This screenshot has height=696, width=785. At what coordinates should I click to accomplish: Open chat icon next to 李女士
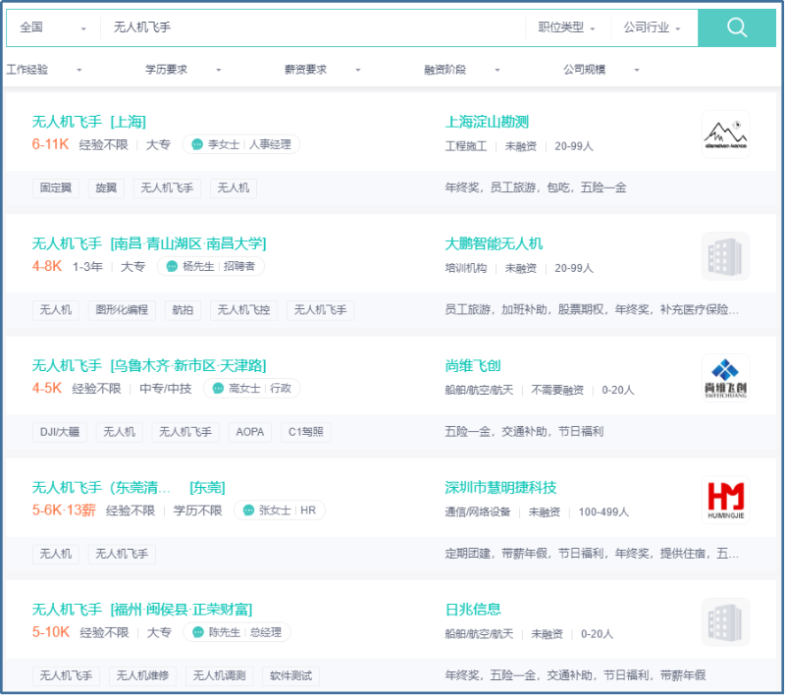coord(197,144)
